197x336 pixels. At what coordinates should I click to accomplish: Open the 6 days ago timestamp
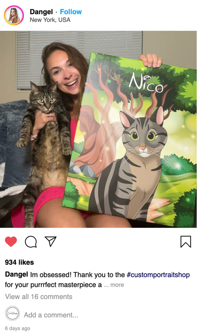coord(18,328)
